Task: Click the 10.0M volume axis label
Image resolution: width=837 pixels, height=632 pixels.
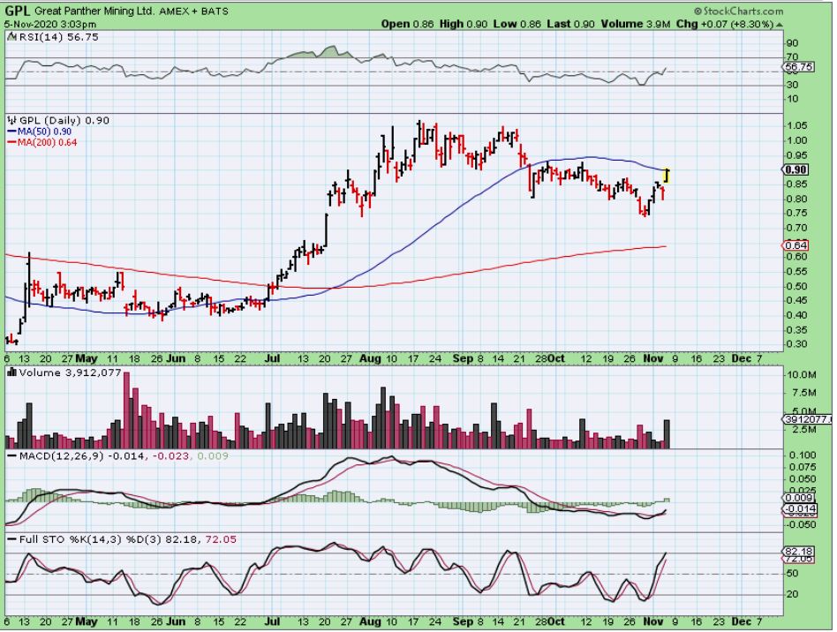Action: coord(802,375)
